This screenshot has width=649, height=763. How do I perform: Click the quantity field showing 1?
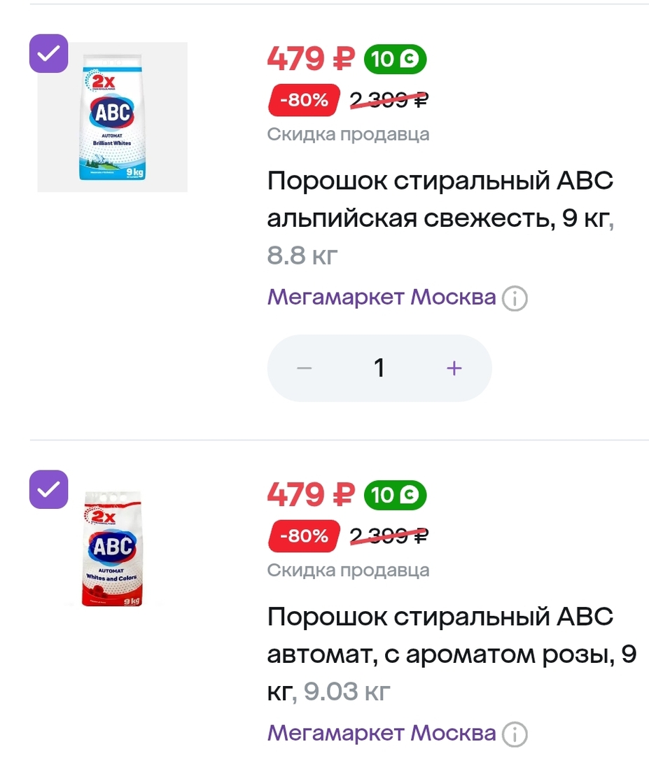pyautogui.click(x=379, y=368)
